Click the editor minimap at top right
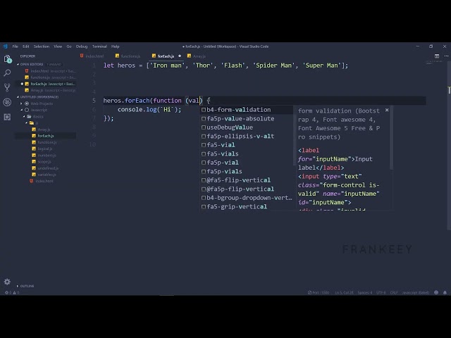The height and width of the screenshot is (338, 451). (434, 63)
